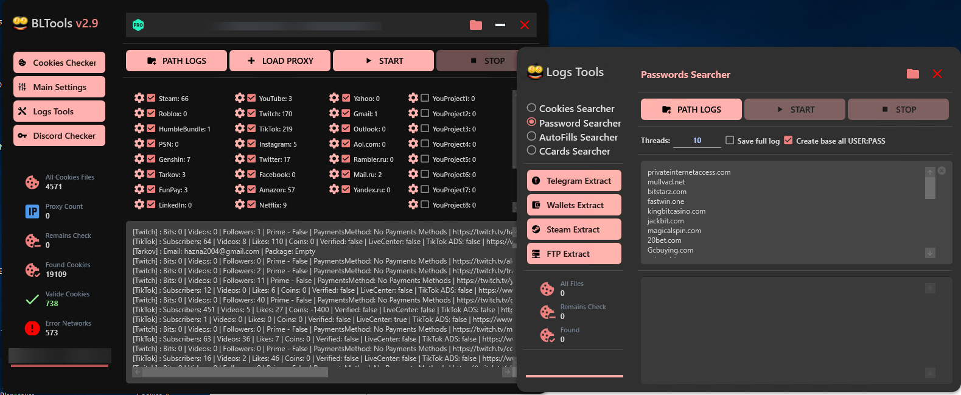Click LOAD PROXY button
This screenshot has width=961, height=395.
point(280,61)
